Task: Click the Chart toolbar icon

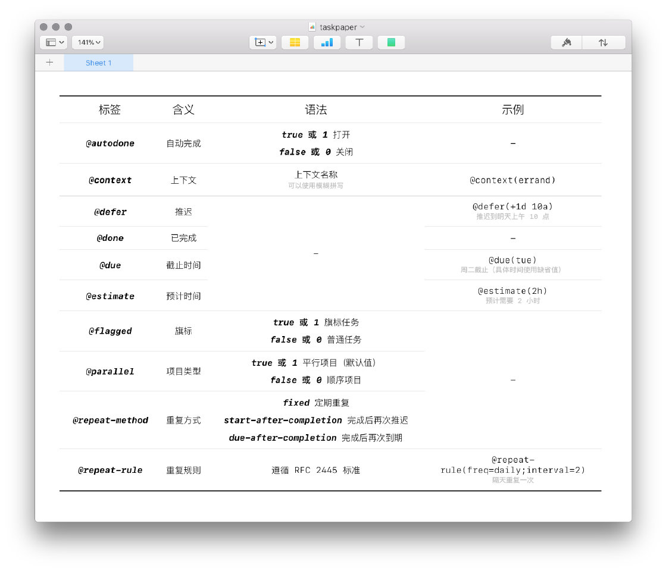Action: [327, 42]
